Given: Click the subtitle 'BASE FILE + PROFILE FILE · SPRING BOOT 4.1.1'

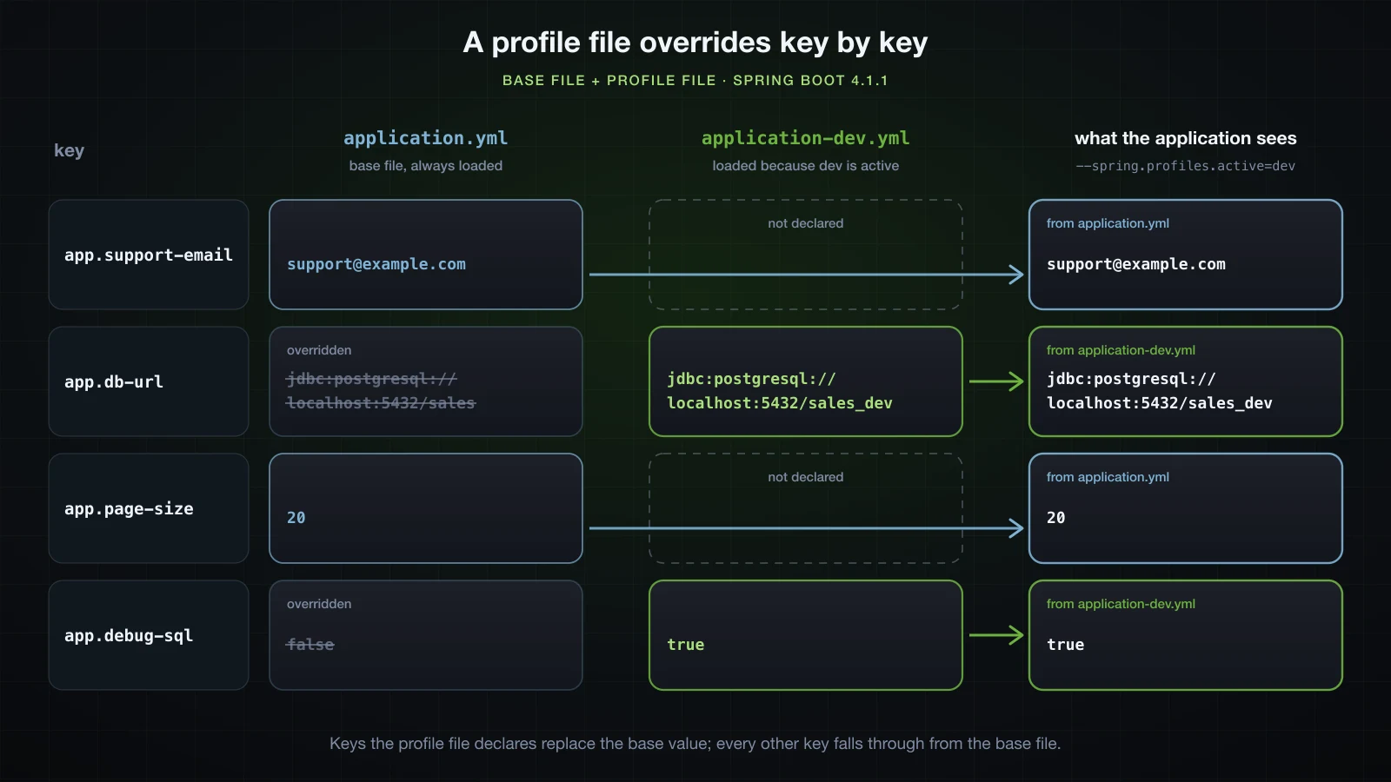Looking at the screenshot, I should (x=695, y=80).
